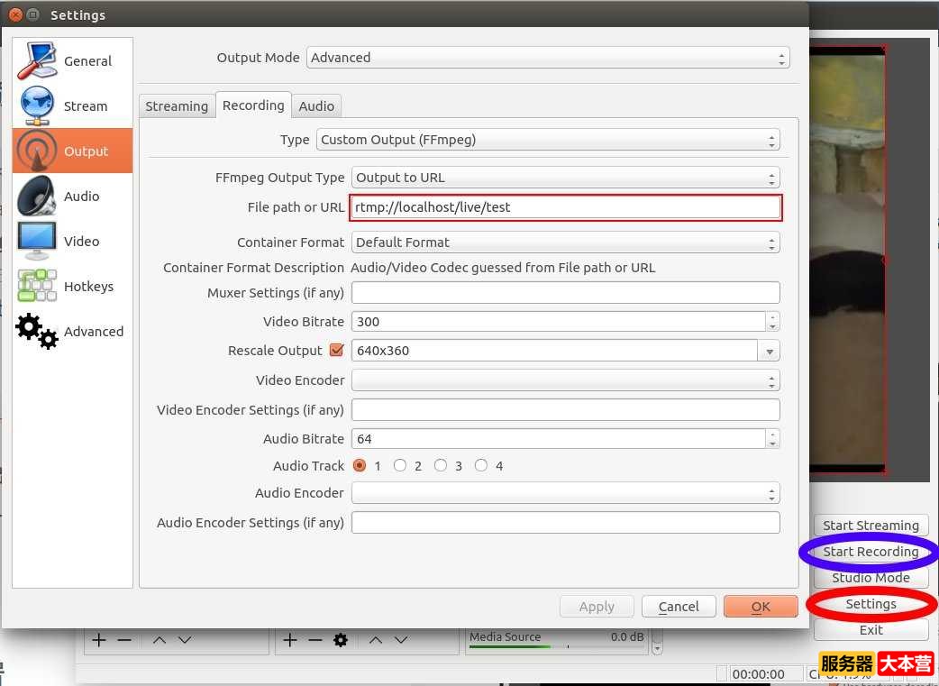Open the Output Mode dropdown

[x=548, y=58]
